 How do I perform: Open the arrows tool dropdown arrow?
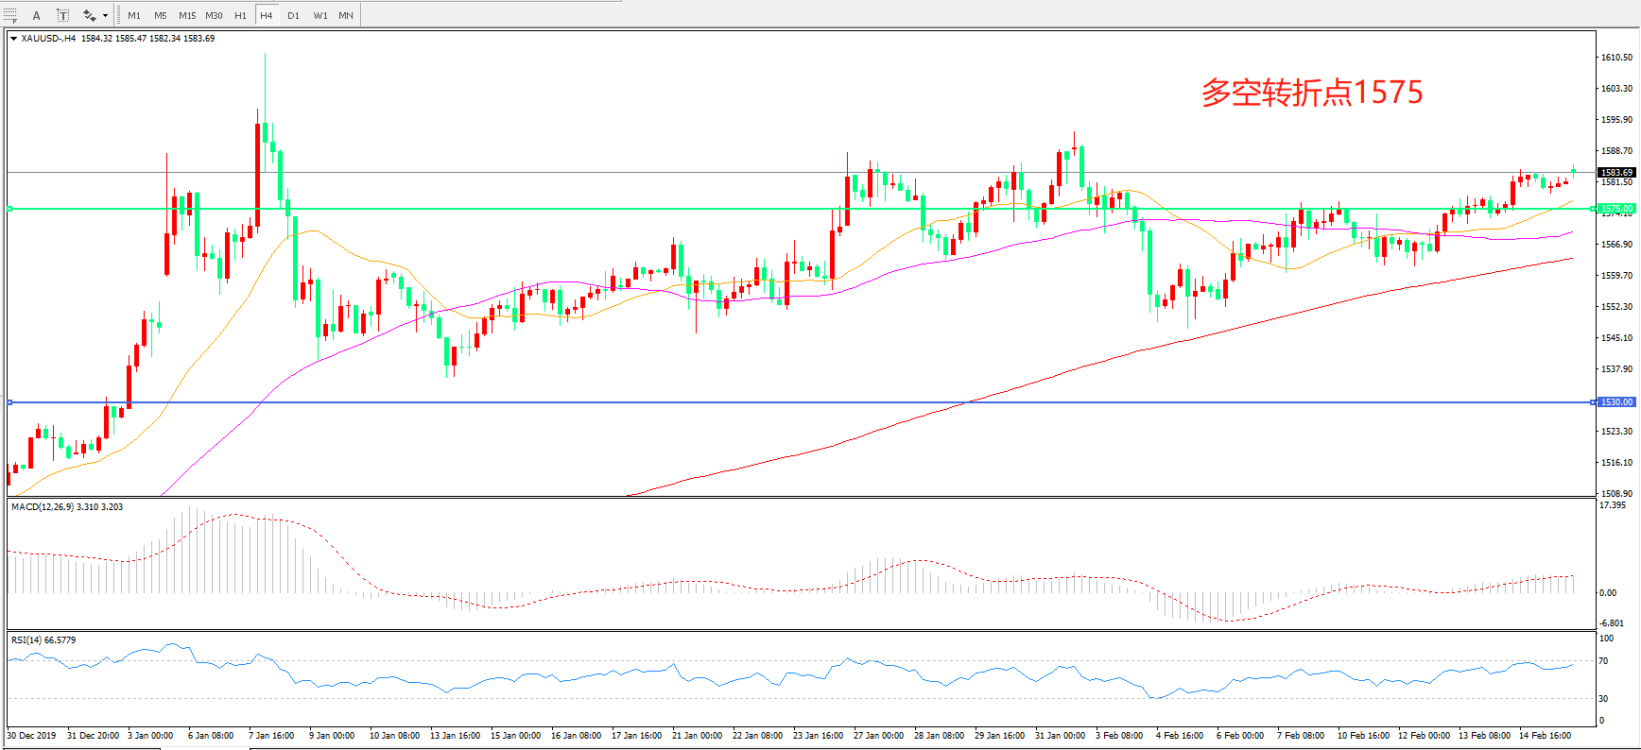click(x=105, y=15)
